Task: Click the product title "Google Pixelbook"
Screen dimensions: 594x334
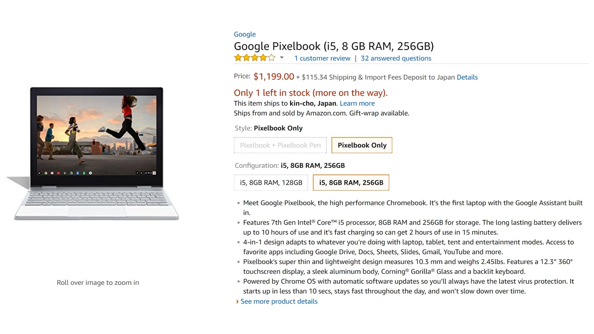Action: [x=334, y=46]
